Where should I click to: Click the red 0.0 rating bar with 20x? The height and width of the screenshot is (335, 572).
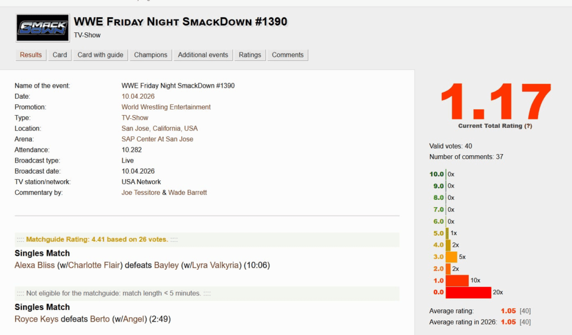coord(469,293)
